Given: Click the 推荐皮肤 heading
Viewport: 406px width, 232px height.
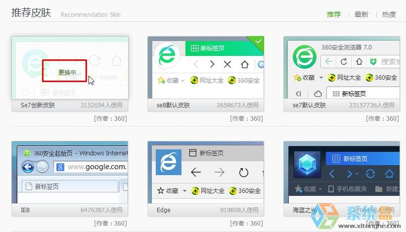Looking at the screenshot, I should (31, 13).
